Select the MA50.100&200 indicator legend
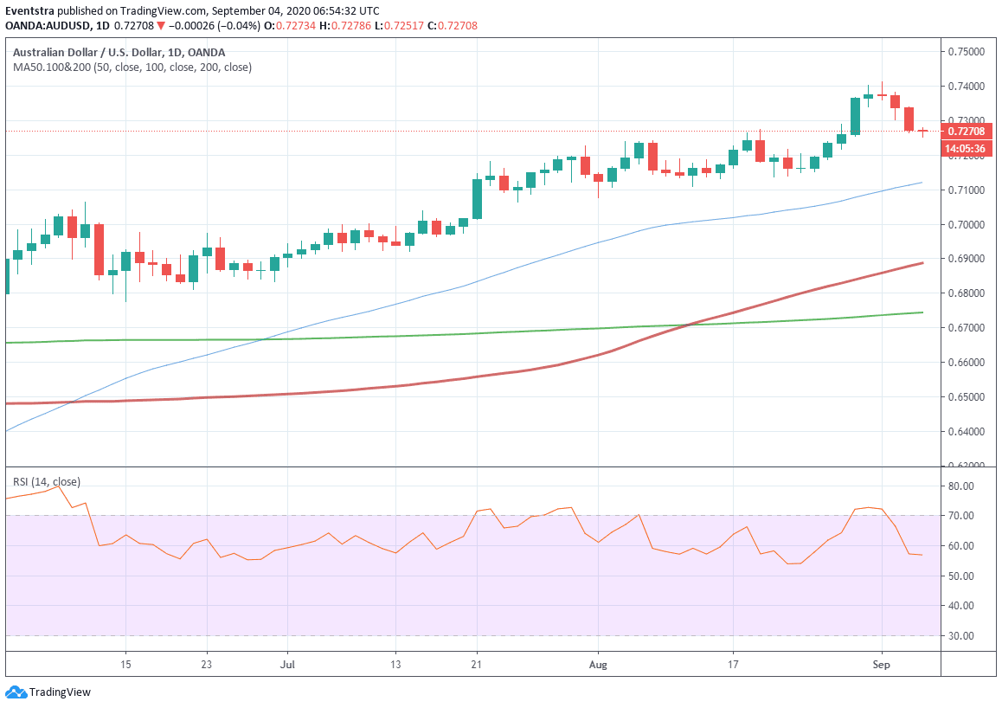The width and height of the screenshot is (1002, 708). 132,68
